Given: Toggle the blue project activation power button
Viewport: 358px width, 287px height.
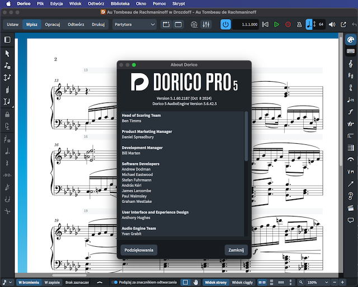Looking at the screenshot, I should click(x=225, y=25).
